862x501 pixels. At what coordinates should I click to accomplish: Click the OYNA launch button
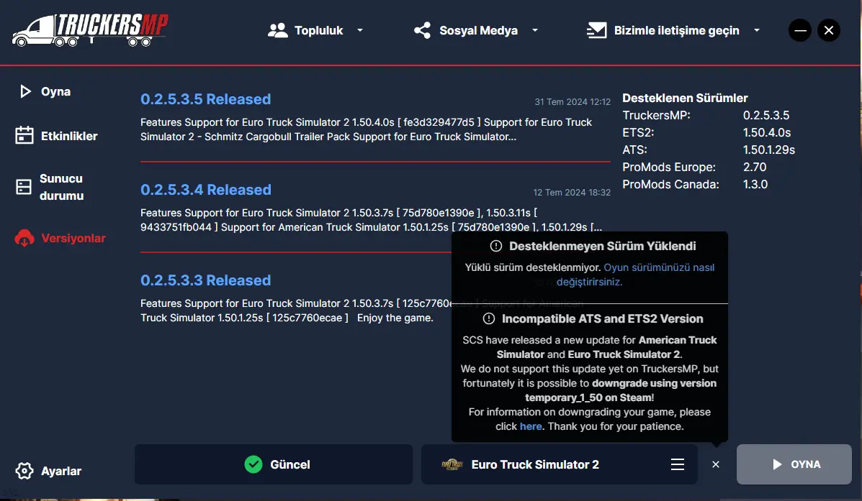tap(794, 464)
